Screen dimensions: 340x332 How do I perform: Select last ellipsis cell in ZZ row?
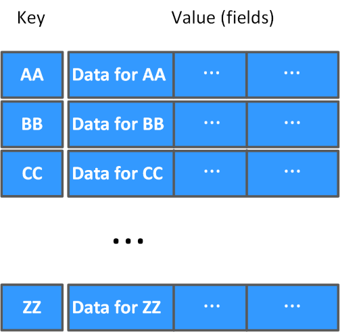293,307
